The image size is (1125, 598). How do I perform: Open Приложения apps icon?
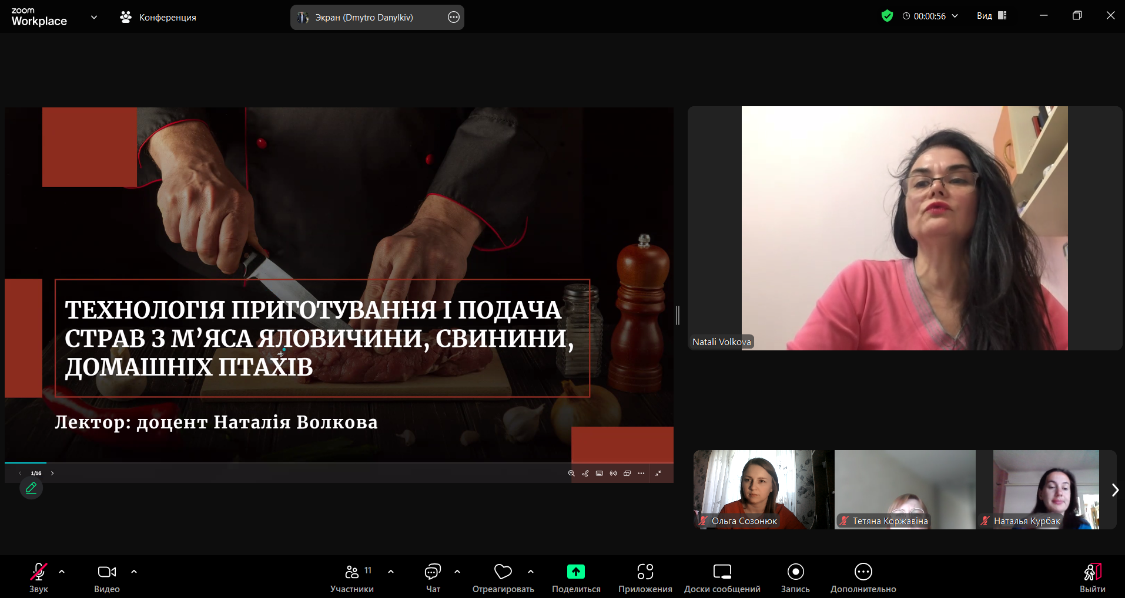coord(645,572)
